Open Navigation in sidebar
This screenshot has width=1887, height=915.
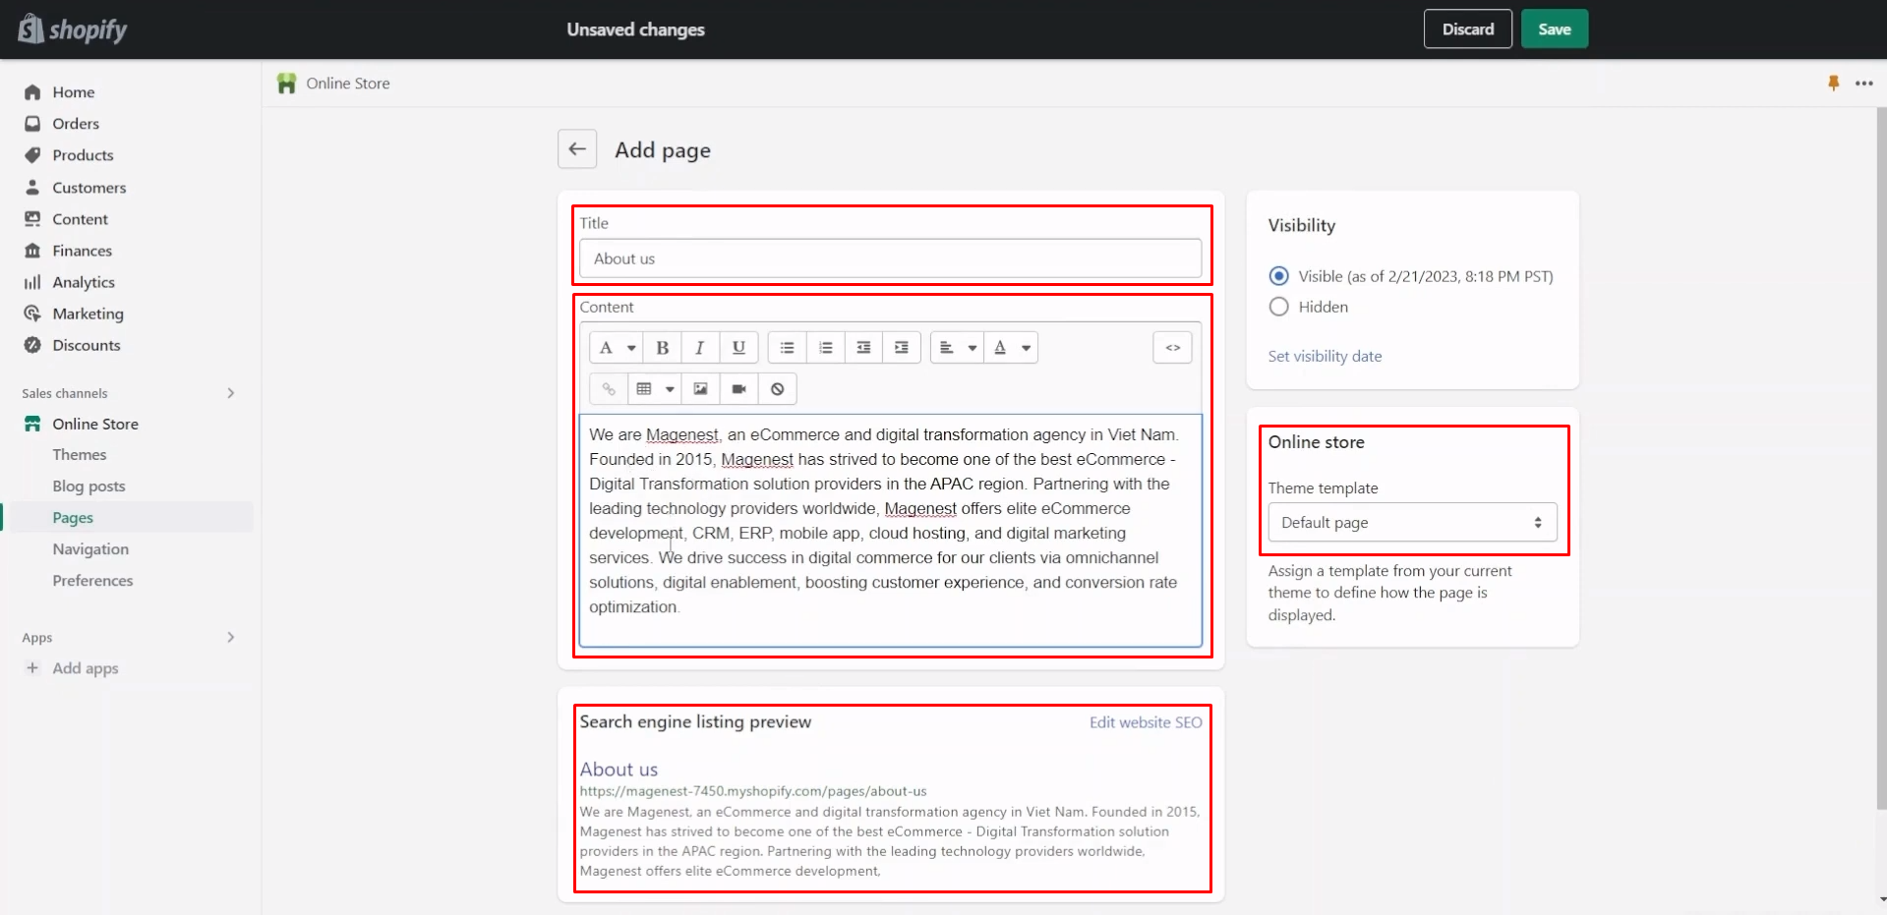[x=90, y=549]
